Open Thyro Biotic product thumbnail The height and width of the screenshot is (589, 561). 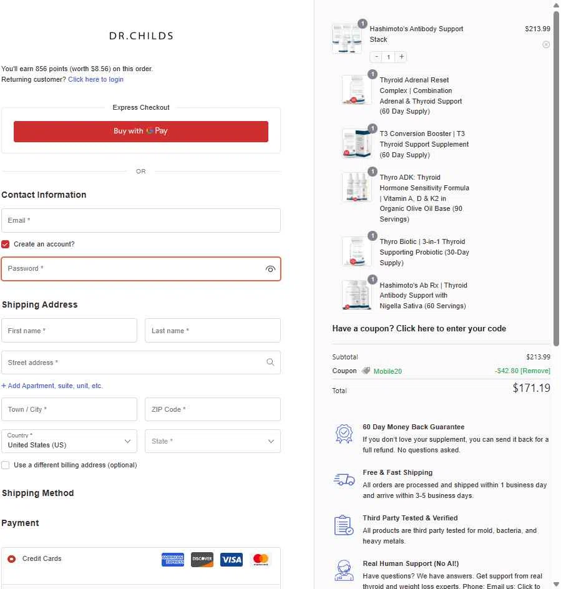(356, 251)
